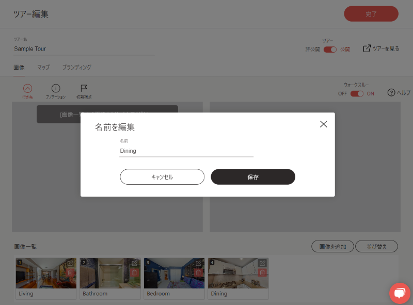413x305 pixels.
Task: Click 並び替え button
Action: 376,247
